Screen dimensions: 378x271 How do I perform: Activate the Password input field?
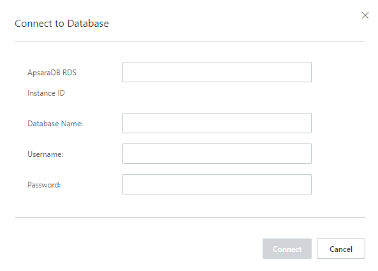coord(217,184)
